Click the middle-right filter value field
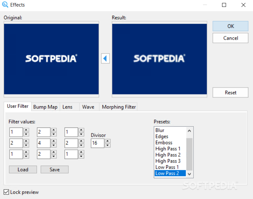The height and width of the screenshot is (199, 253). pyautogui.click(x=71, y=143)
